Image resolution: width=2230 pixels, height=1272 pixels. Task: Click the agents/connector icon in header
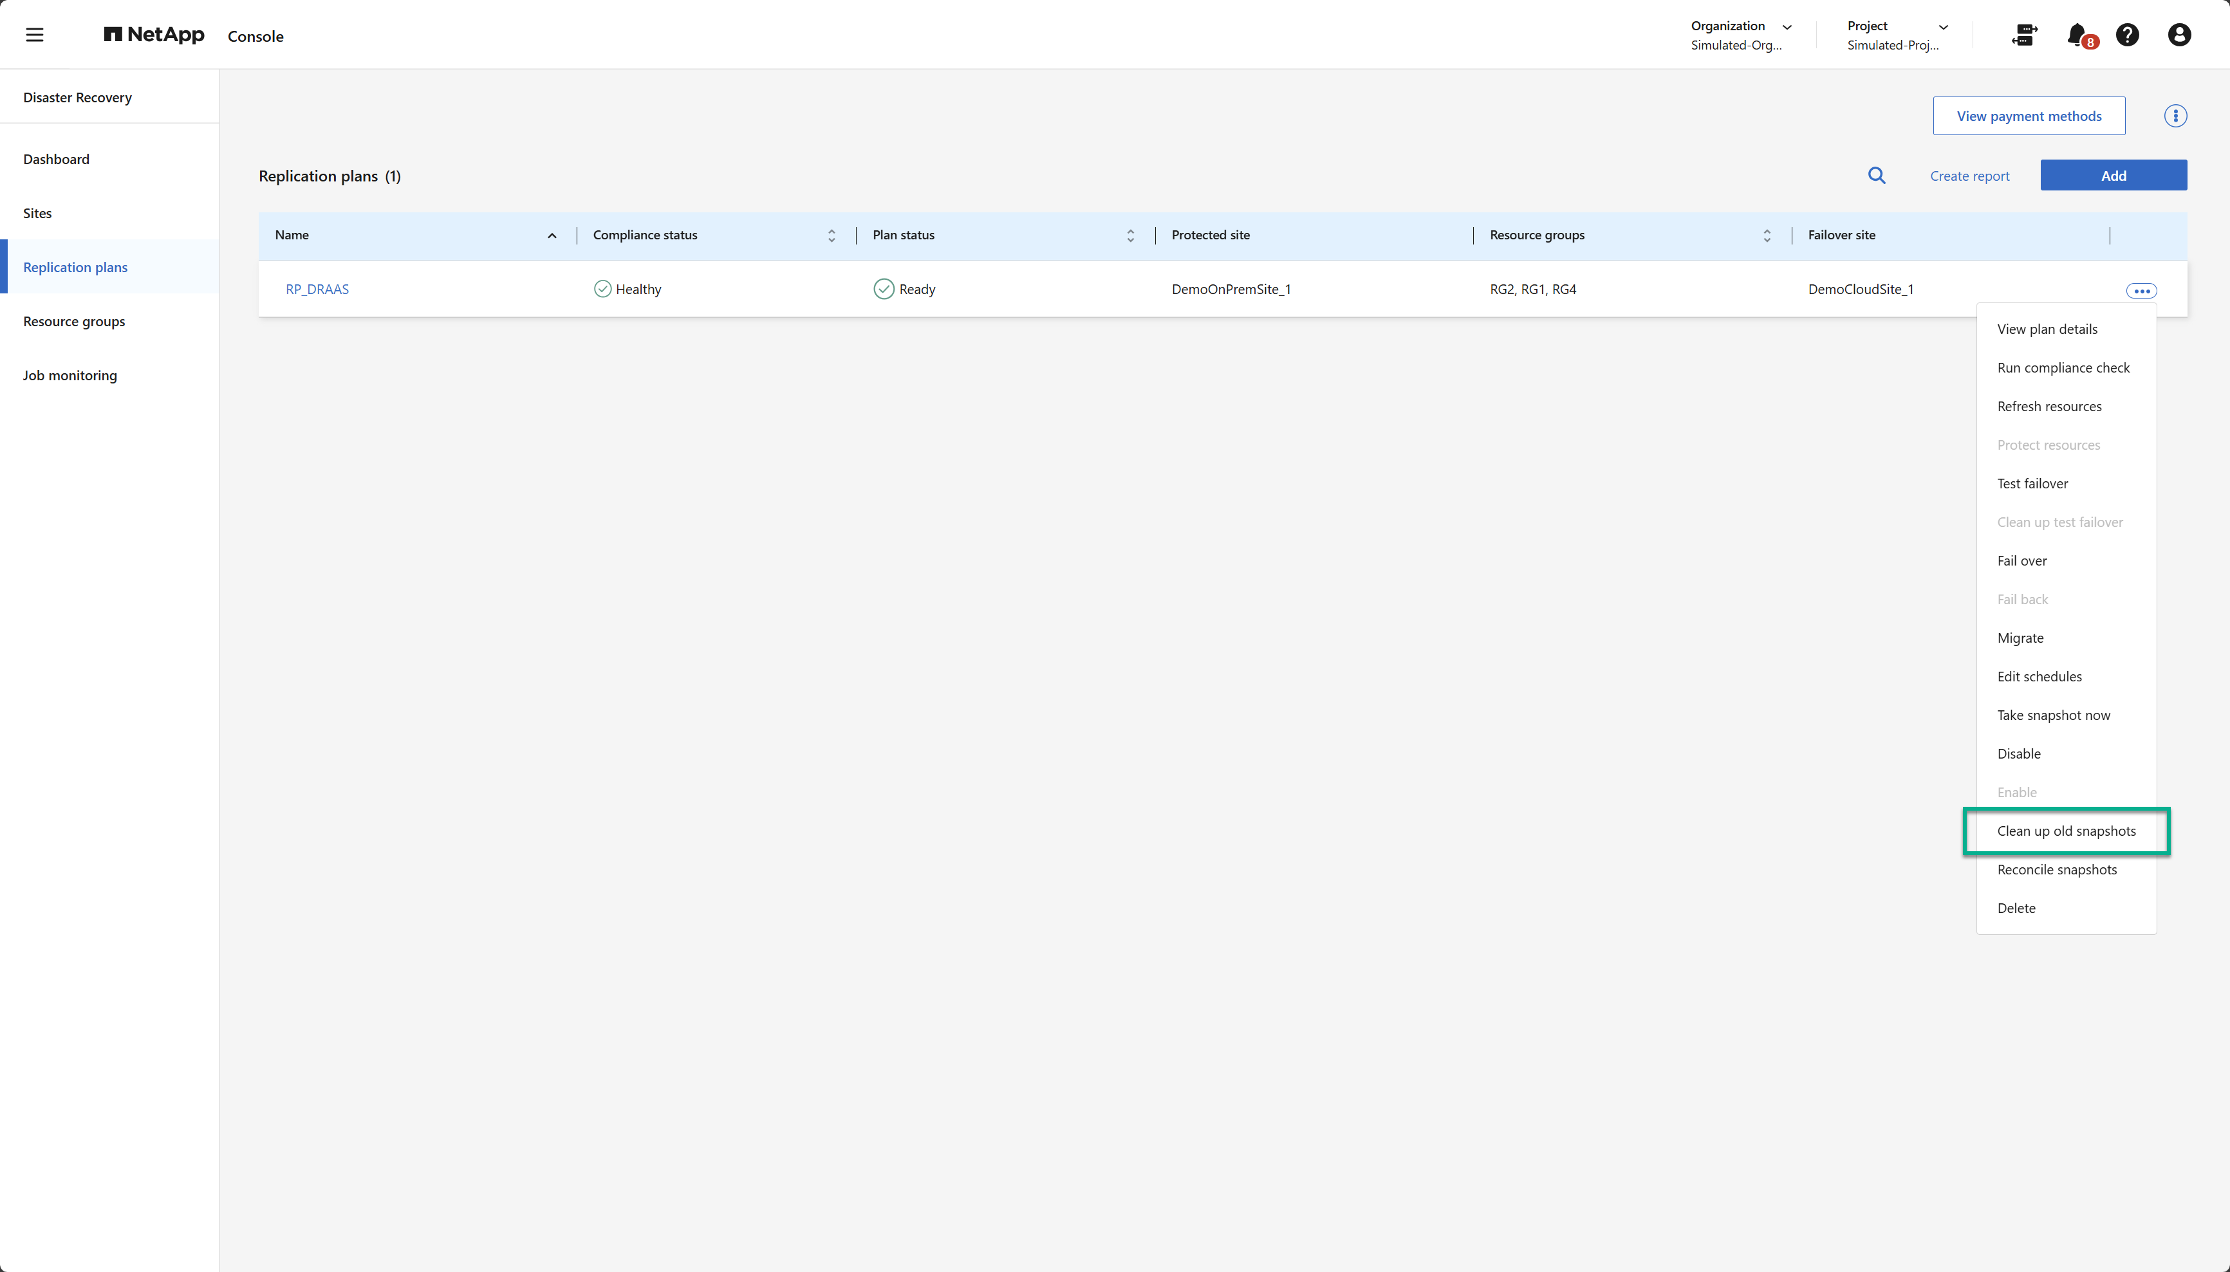click(2024, 35)
